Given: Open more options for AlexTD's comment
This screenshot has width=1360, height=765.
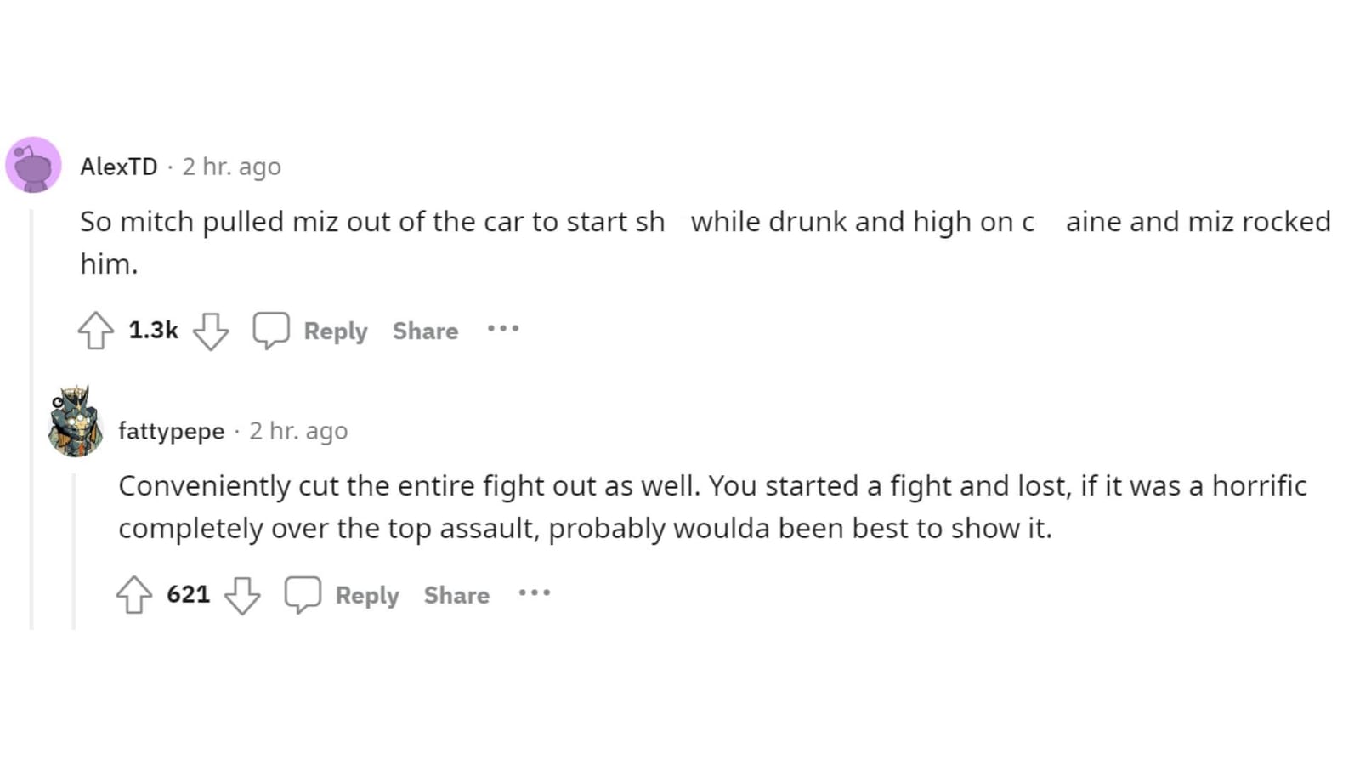Looking at the screenshot, I should [x=503, y=329].
